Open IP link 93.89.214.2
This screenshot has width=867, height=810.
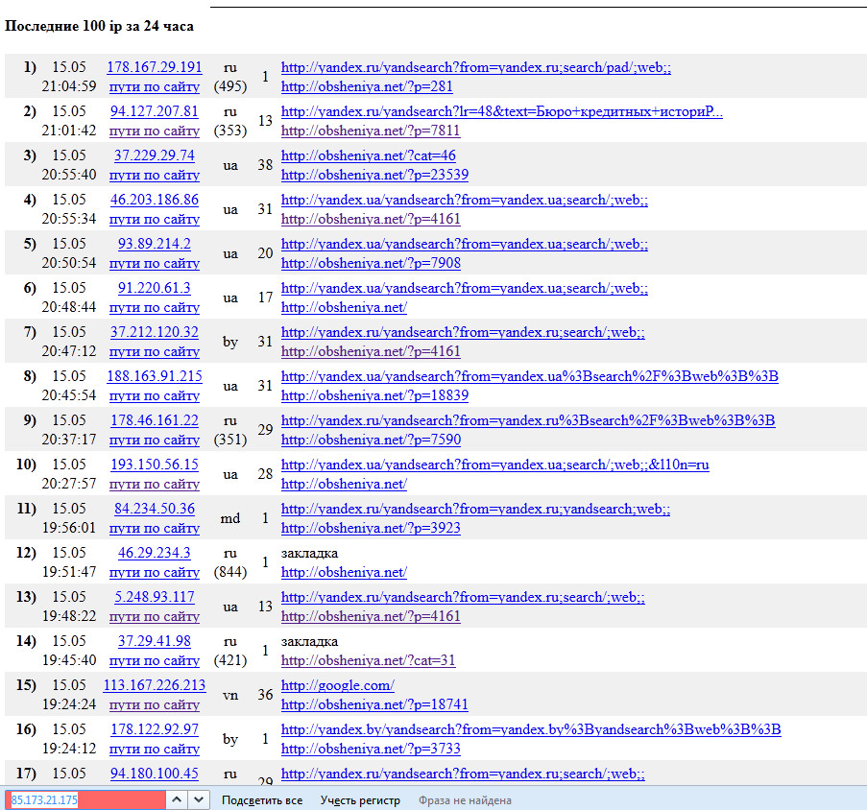click(155, 244)
